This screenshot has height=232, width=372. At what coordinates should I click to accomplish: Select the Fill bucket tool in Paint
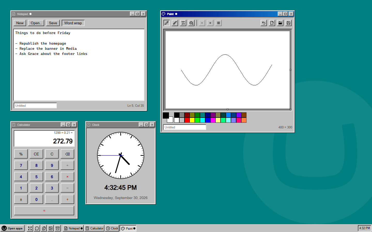(191, 23)
